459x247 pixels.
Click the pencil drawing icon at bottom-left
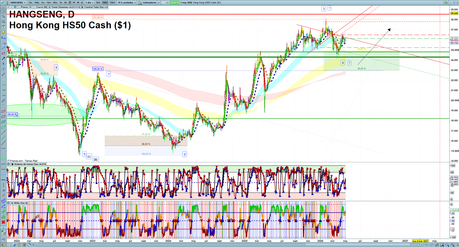click(x=3, y=244)
